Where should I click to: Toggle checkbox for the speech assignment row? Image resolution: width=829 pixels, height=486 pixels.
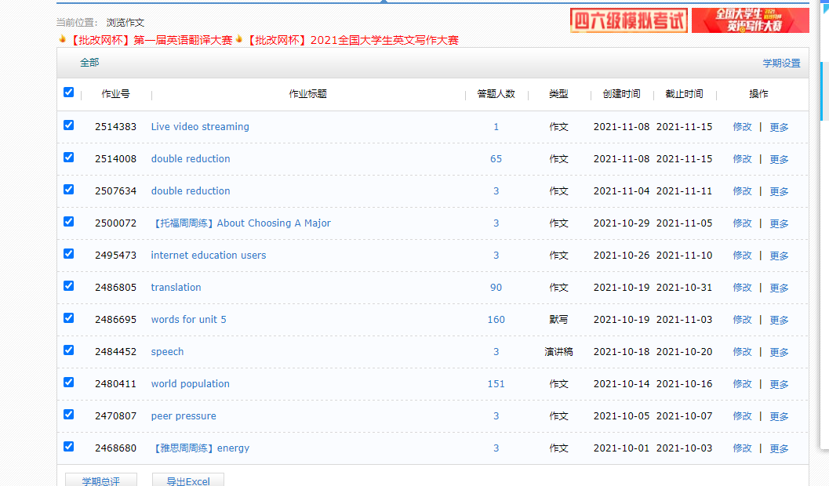click(68, 350)
